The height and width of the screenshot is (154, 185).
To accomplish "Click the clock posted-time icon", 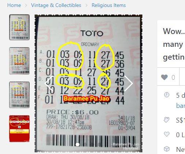I will coord(167,95).
